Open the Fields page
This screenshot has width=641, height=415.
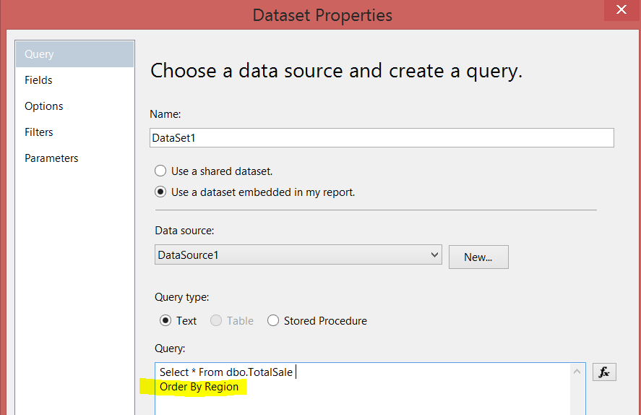[38, 80]
